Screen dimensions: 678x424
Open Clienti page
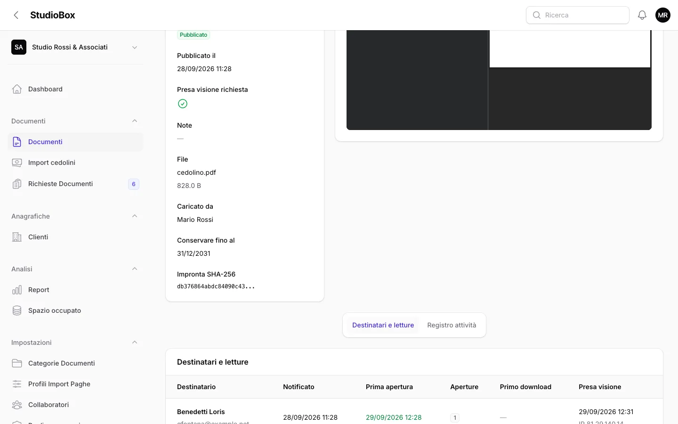tap(75, 237)
